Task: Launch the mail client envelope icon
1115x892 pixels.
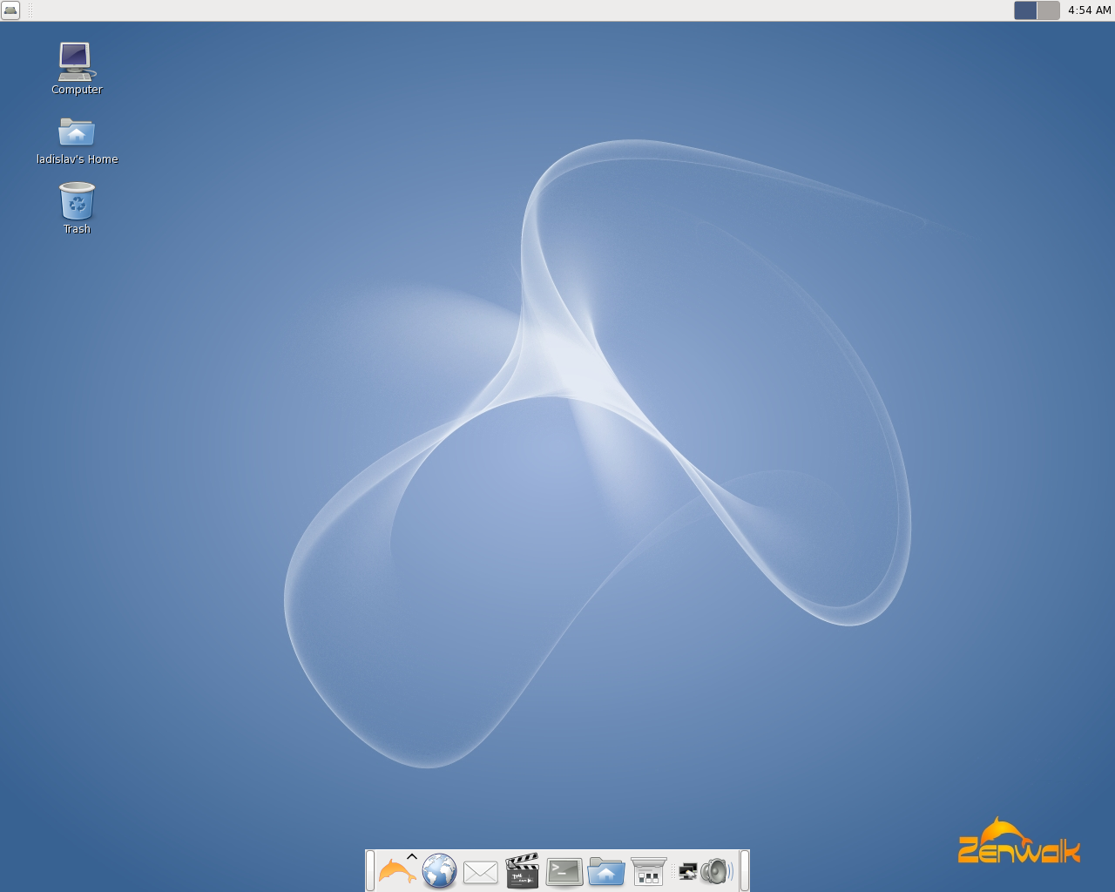Action: (x=481, y=872)
